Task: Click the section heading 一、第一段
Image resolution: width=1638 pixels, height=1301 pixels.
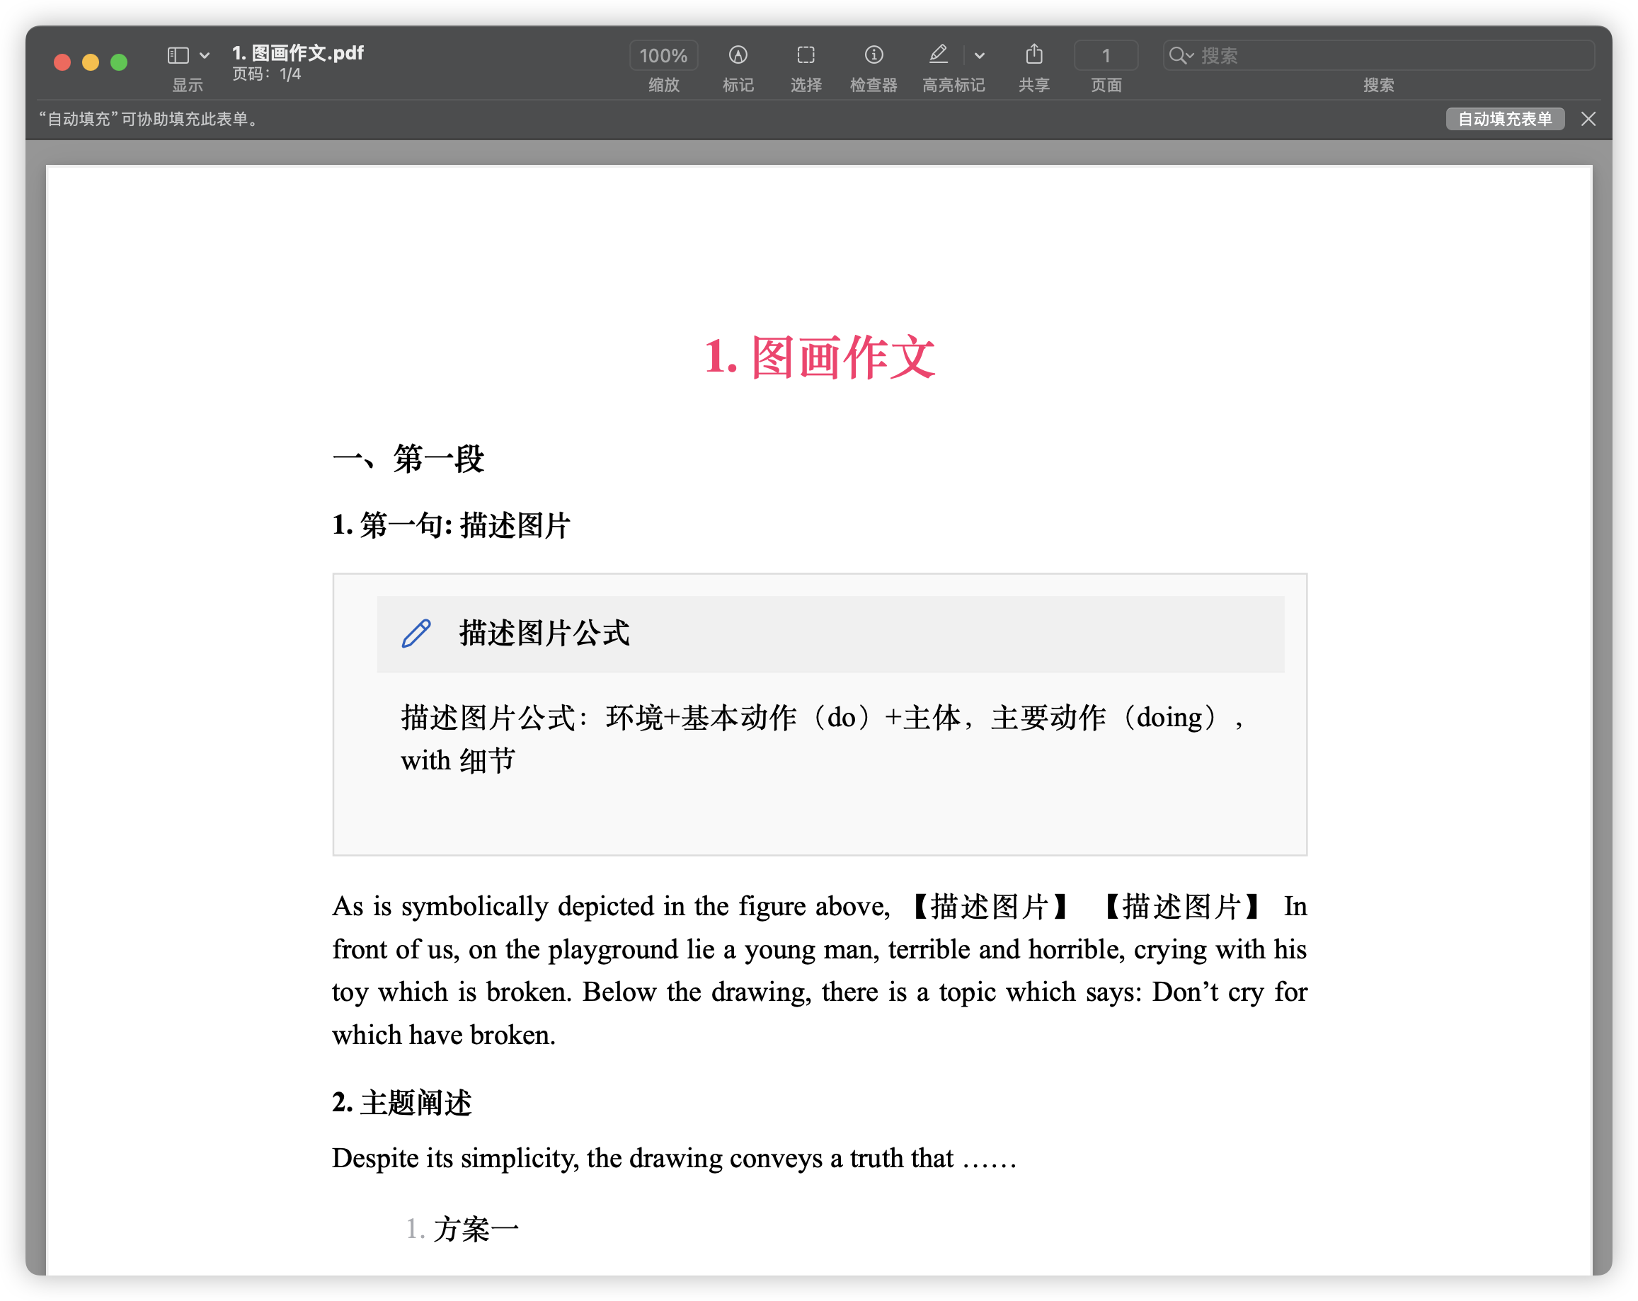Action: pyautogui.click(x=408, y=459)
